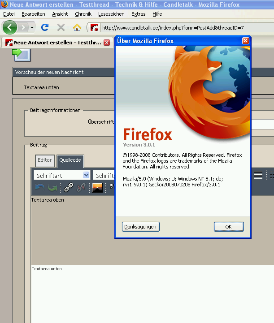The height and width of the screenshot is (323, 274).
Task: Click the 'Vorschau der neuen Nachricht' header
Action: (64, 72)
